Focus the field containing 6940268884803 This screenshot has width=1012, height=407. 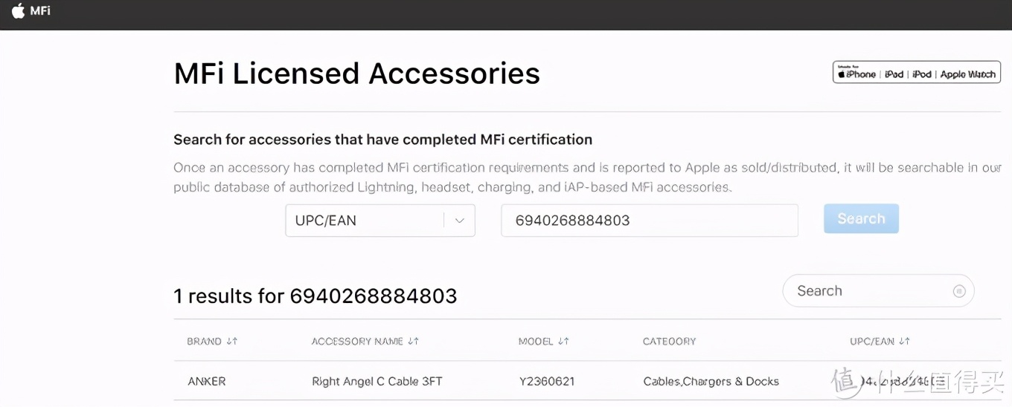[x=649, y=221]
